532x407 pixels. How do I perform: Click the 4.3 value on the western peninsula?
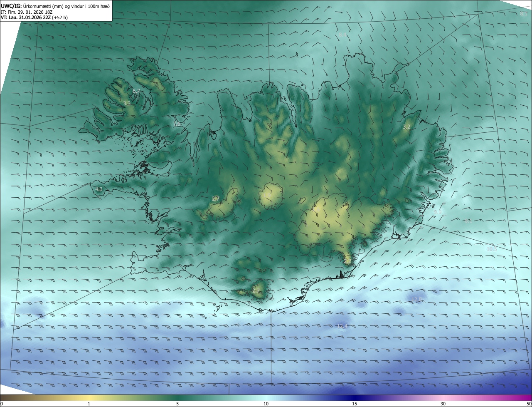99,189
